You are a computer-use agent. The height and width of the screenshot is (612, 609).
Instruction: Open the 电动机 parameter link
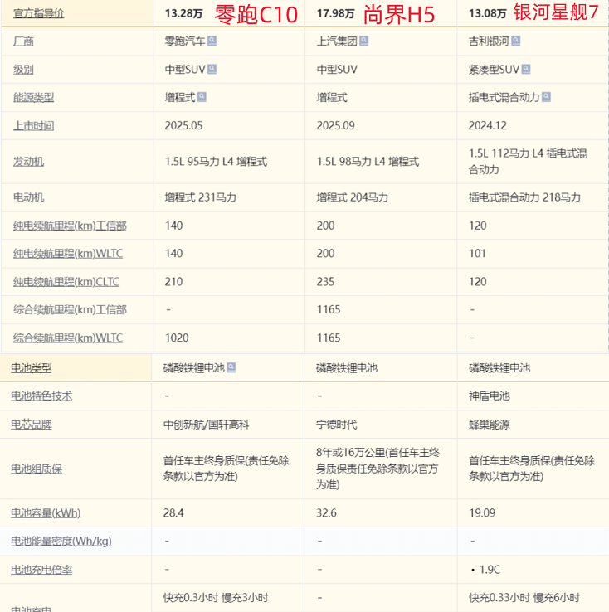coord(29,197)
